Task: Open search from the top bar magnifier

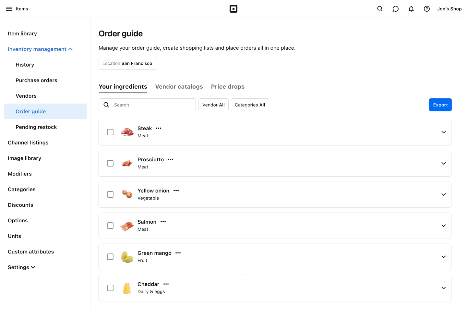Action: click(380, 9)
